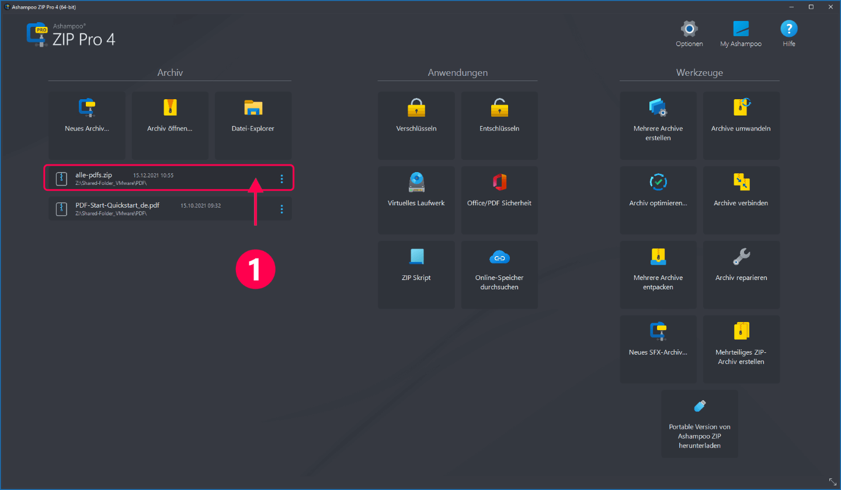Click the PDF-Start-Quickstart_de.pdf file icon
This screenshot has width=841, height=490.
tap(61, 209)
